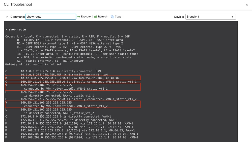Click the line '169.254.11.0 255.255.255.0 is directly connected'

point(71,82)
